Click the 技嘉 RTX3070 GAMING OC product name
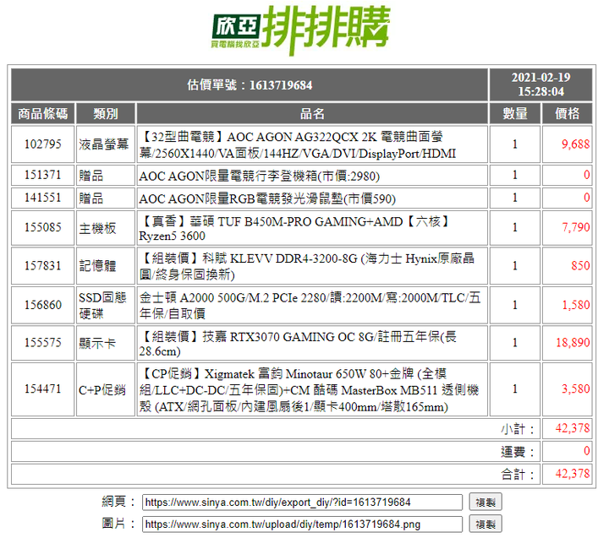609x538 pixels. [298, 343]
